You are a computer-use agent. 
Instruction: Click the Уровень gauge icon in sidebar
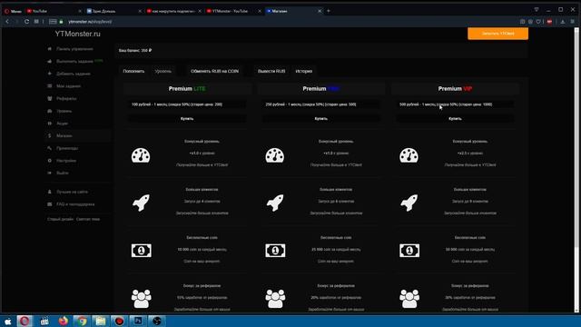tap(50, 111)
